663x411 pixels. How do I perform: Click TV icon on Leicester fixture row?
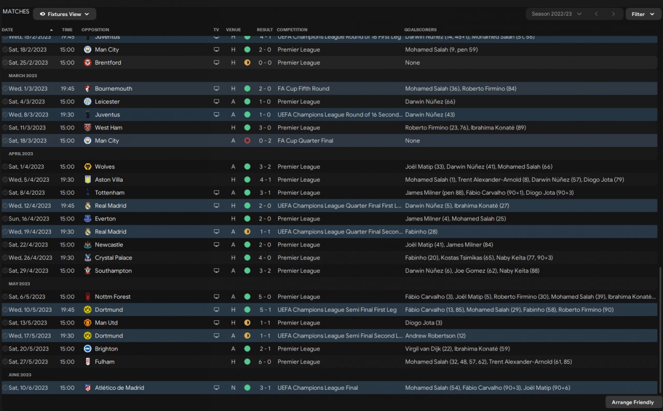[x=217, y=102]
